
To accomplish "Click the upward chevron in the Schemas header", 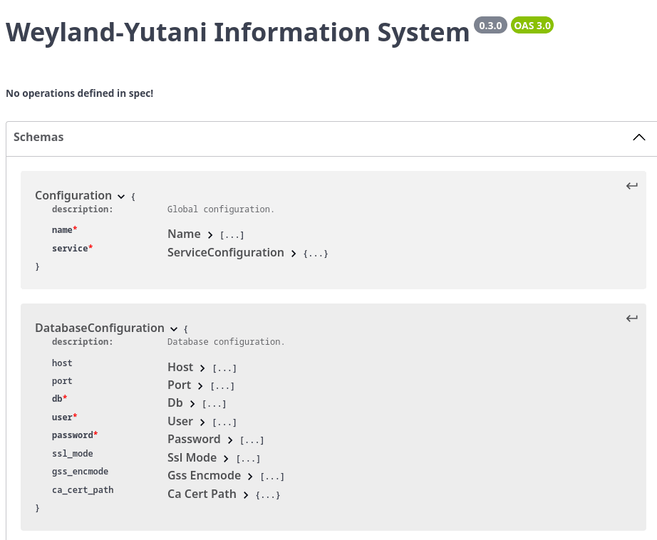I will coord(638,137).
